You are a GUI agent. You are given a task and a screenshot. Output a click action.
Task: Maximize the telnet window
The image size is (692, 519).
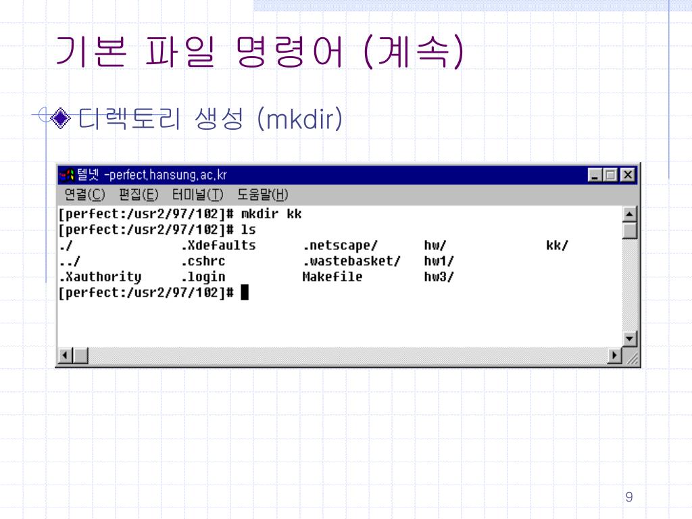coord(611,175)
